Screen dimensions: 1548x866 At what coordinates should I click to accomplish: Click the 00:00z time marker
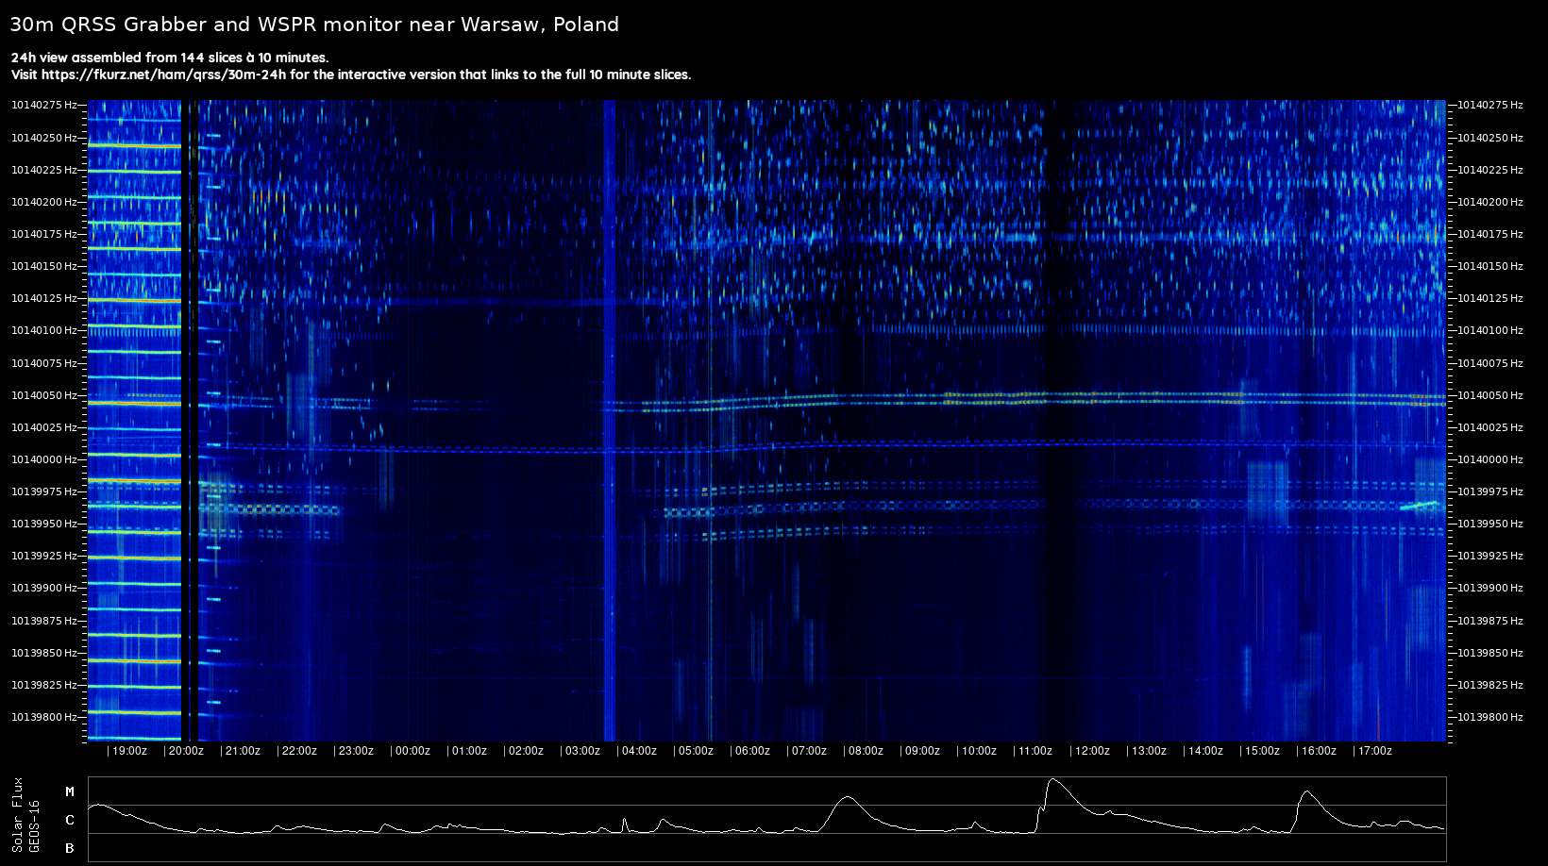(x=411, y=751)
